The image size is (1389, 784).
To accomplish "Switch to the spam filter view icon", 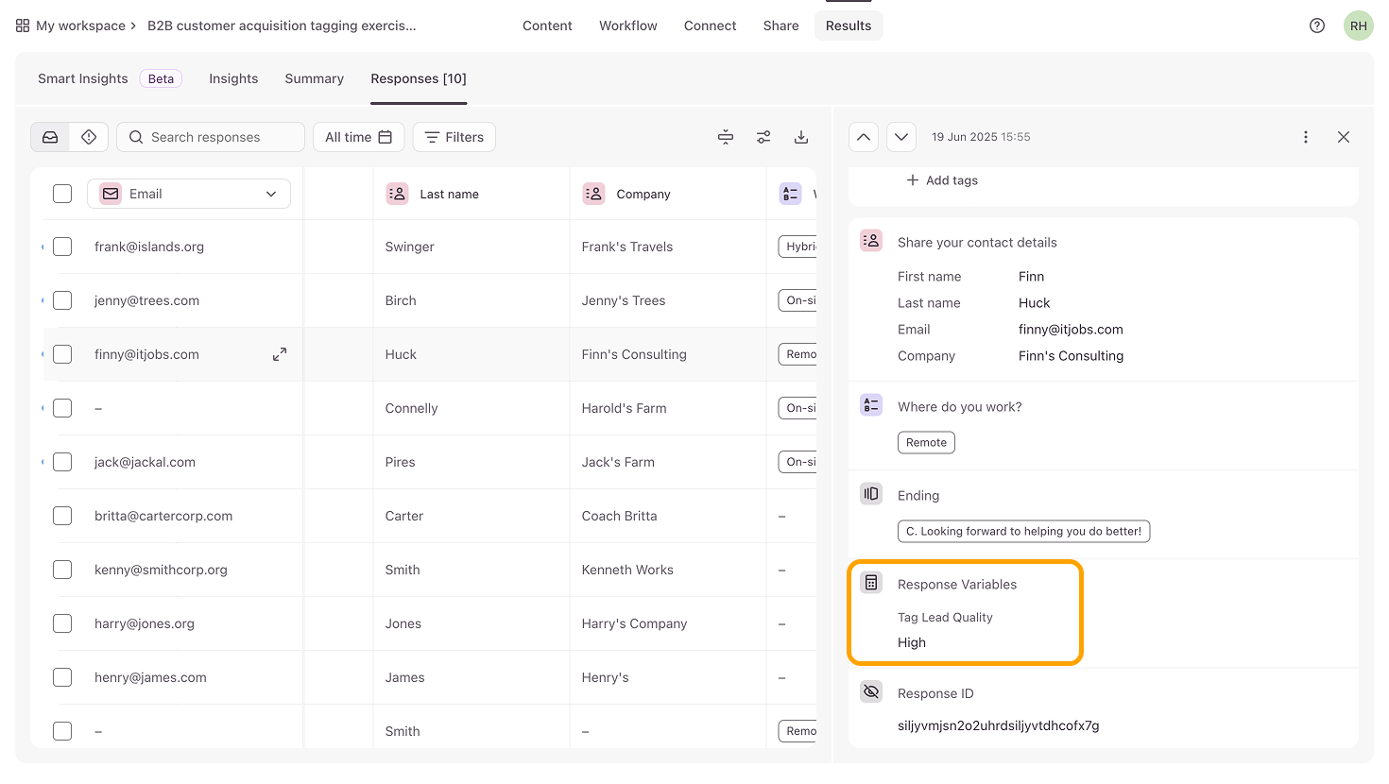I will tap(89, 137).
